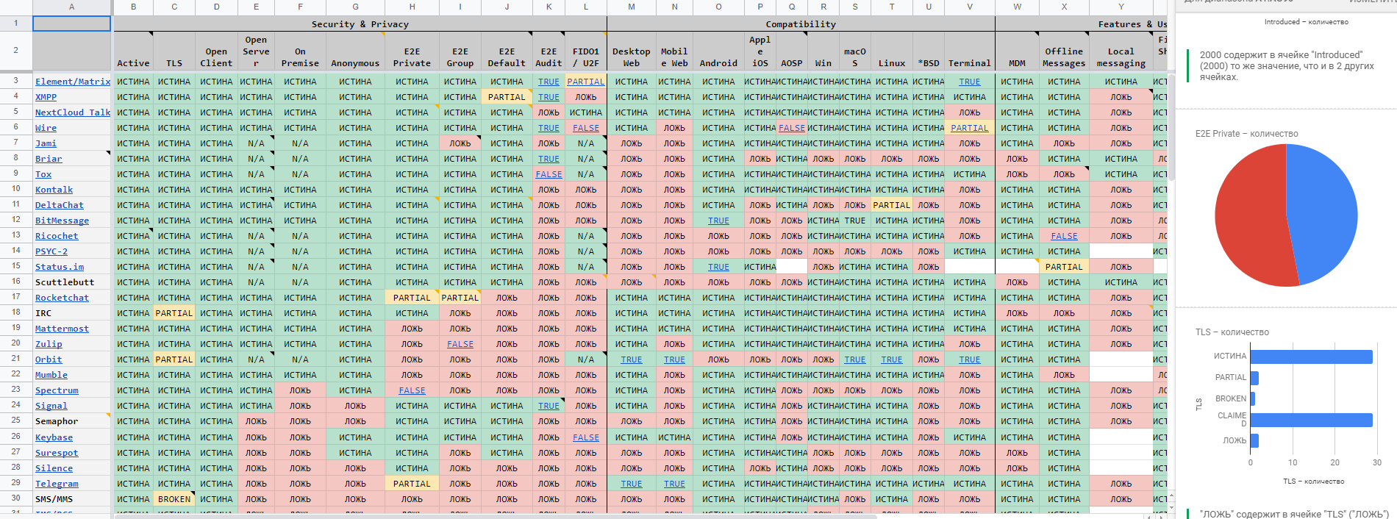Select the Offline Messages header cell

pyautogui.click(x=1064, y=51)
